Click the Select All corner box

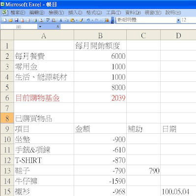tap(7, 35)
